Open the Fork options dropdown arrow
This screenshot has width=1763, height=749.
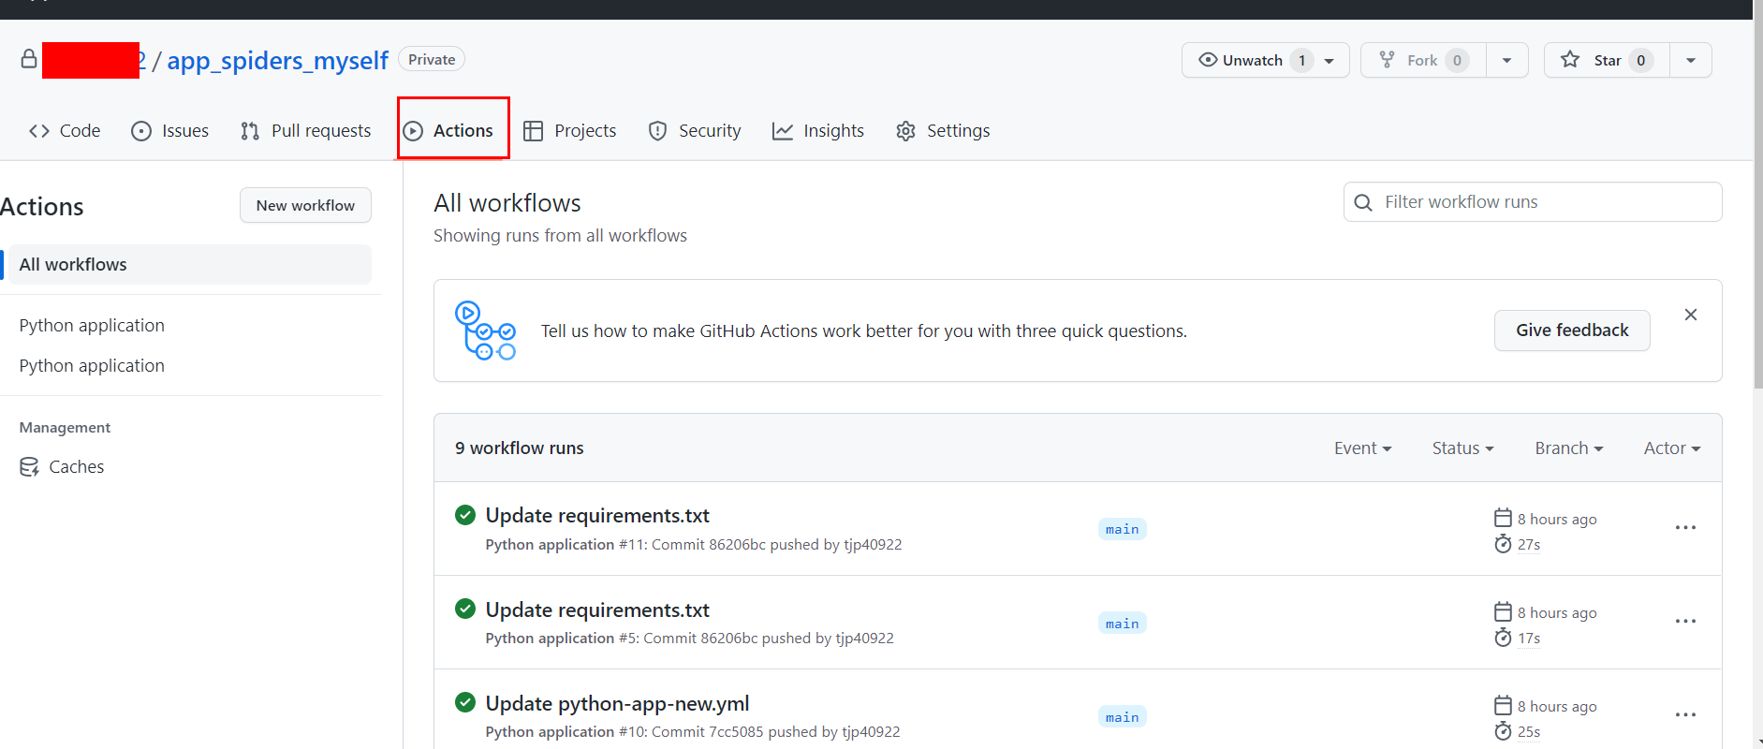1506,60
